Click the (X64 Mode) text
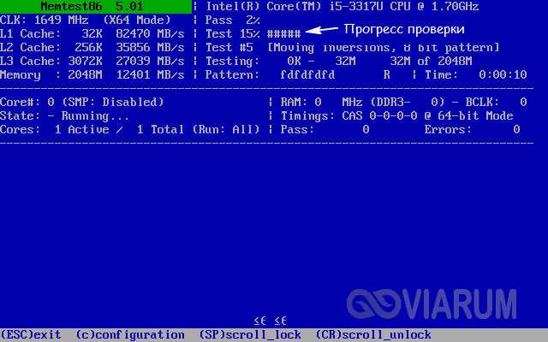Screen dimensions: 548x342 click(x=137, y=21)
